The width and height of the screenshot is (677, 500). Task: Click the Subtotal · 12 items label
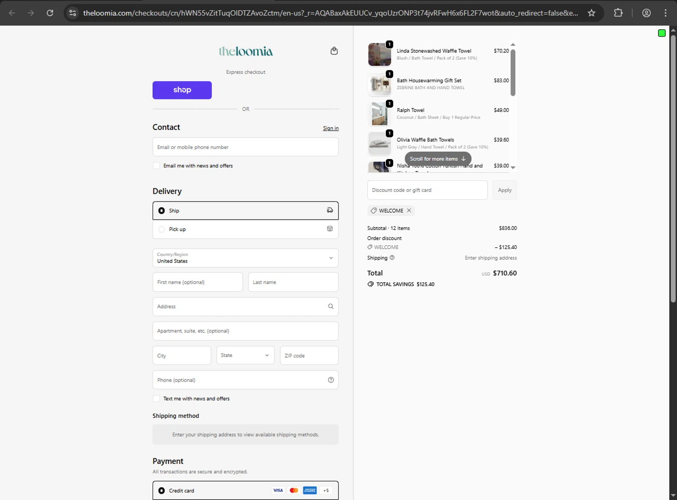tap(389, 228)
